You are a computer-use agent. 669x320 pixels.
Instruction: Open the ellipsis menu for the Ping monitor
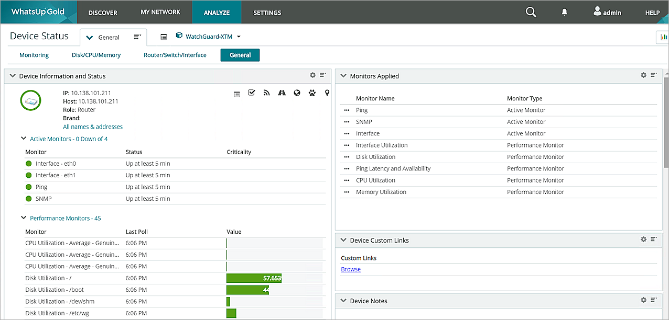click(x=347, y=110)
